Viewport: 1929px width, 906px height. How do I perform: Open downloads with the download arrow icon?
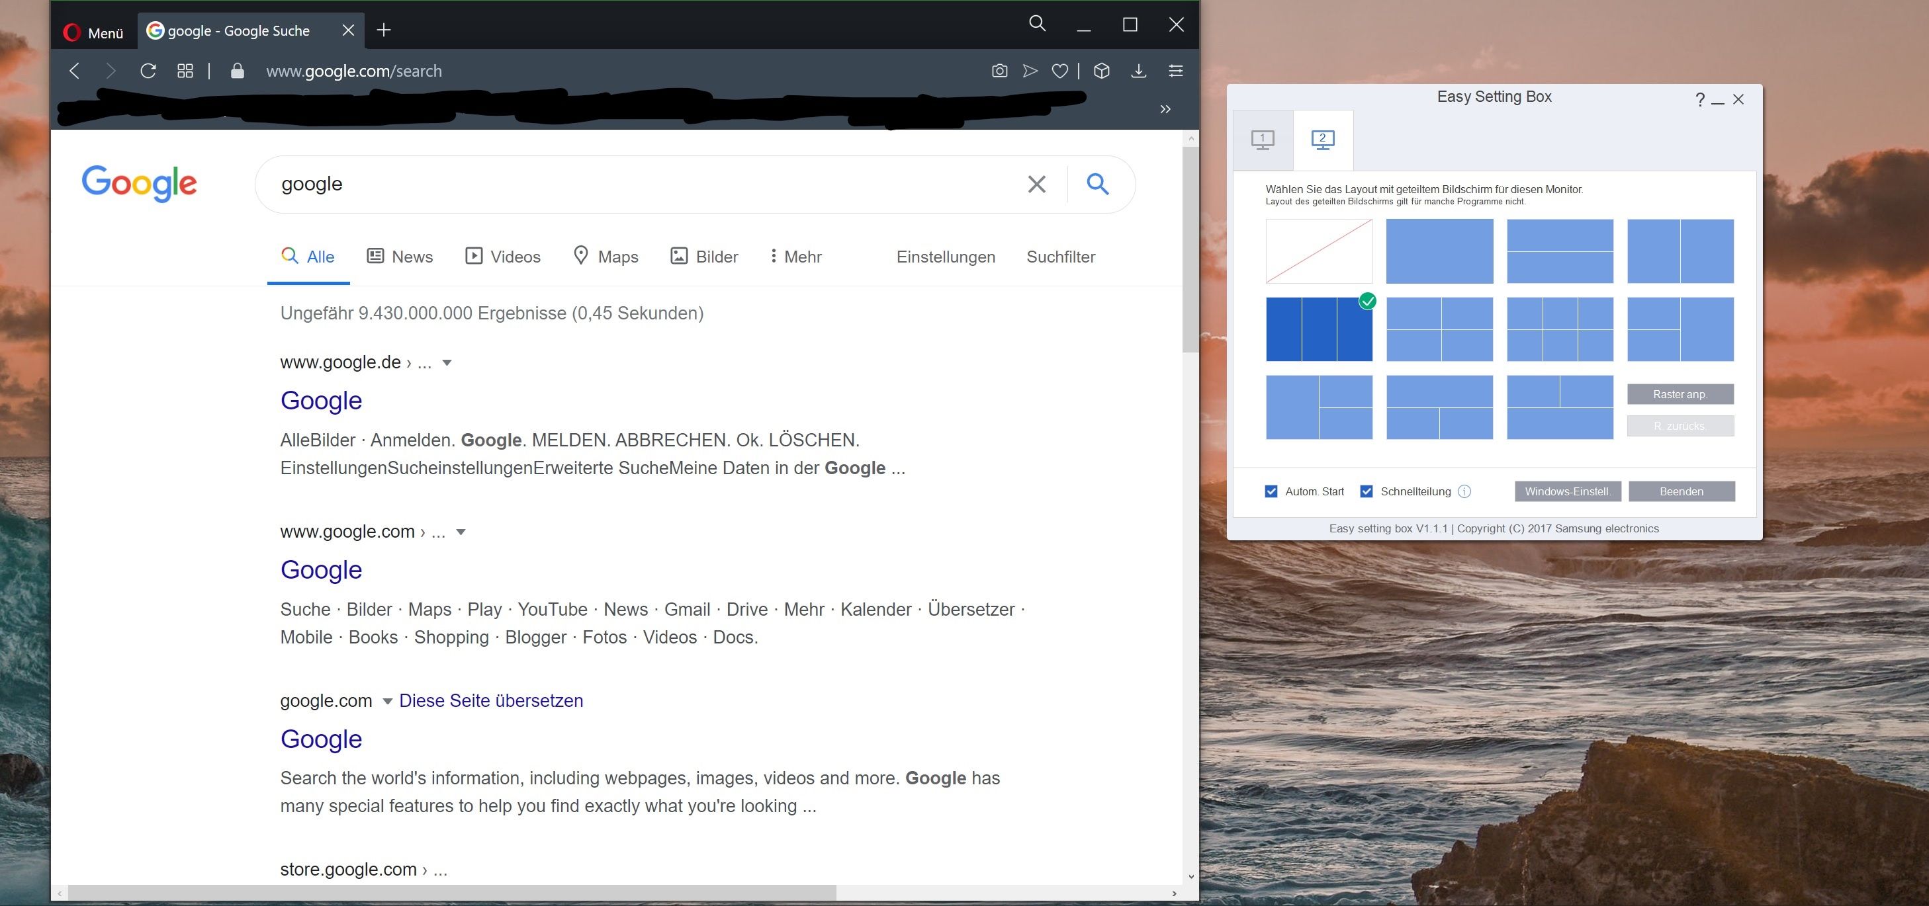[x=1138, y=71]
